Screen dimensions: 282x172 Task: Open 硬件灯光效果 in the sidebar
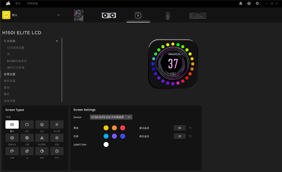[x=16, y=68]
